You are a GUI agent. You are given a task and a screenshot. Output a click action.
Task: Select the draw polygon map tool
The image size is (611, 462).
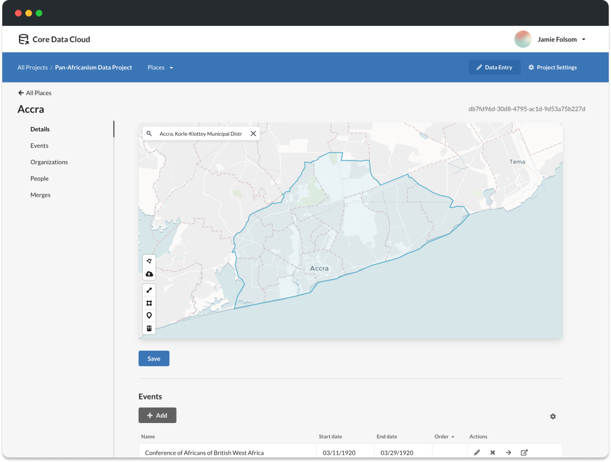149,261
